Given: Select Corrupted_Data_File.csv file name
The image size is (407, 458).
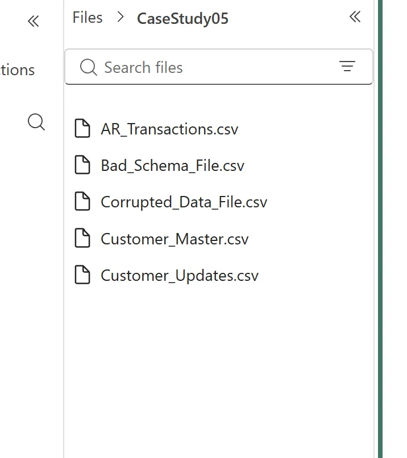Looking at the screenshot, I should [x=184, y=202].
